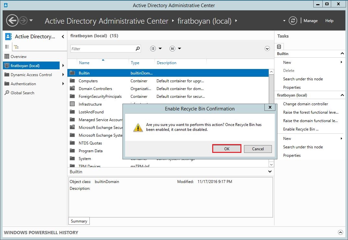Select ForeignSecurityPrincipals row
Viewport: 348px width, 240px height.
tap(168, 97)
